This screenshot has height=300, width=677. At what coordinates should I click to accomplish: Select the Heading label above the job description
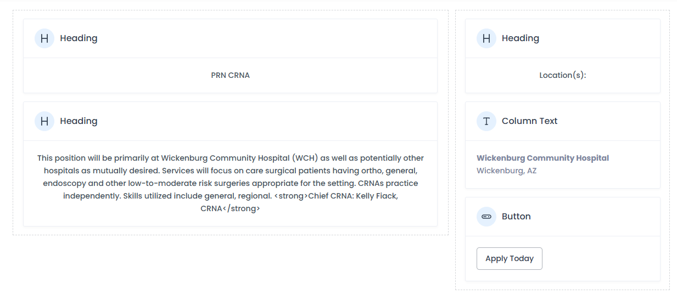coord(79,121)
